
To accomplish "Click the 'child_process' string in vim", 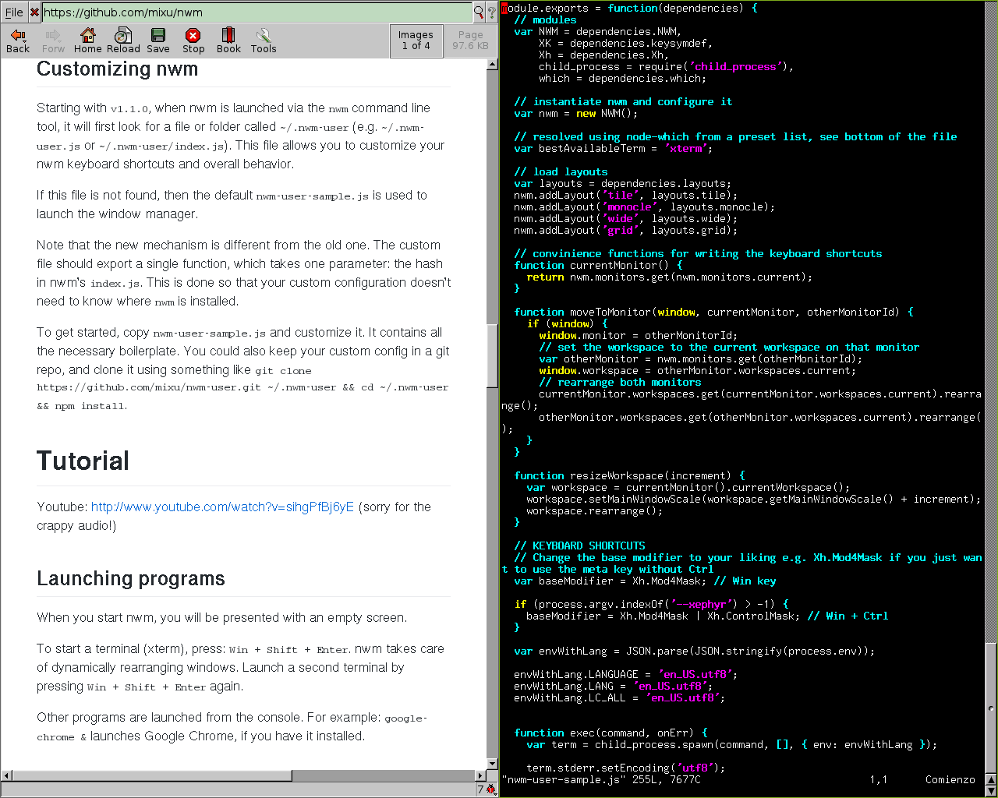I will [735, 67].
